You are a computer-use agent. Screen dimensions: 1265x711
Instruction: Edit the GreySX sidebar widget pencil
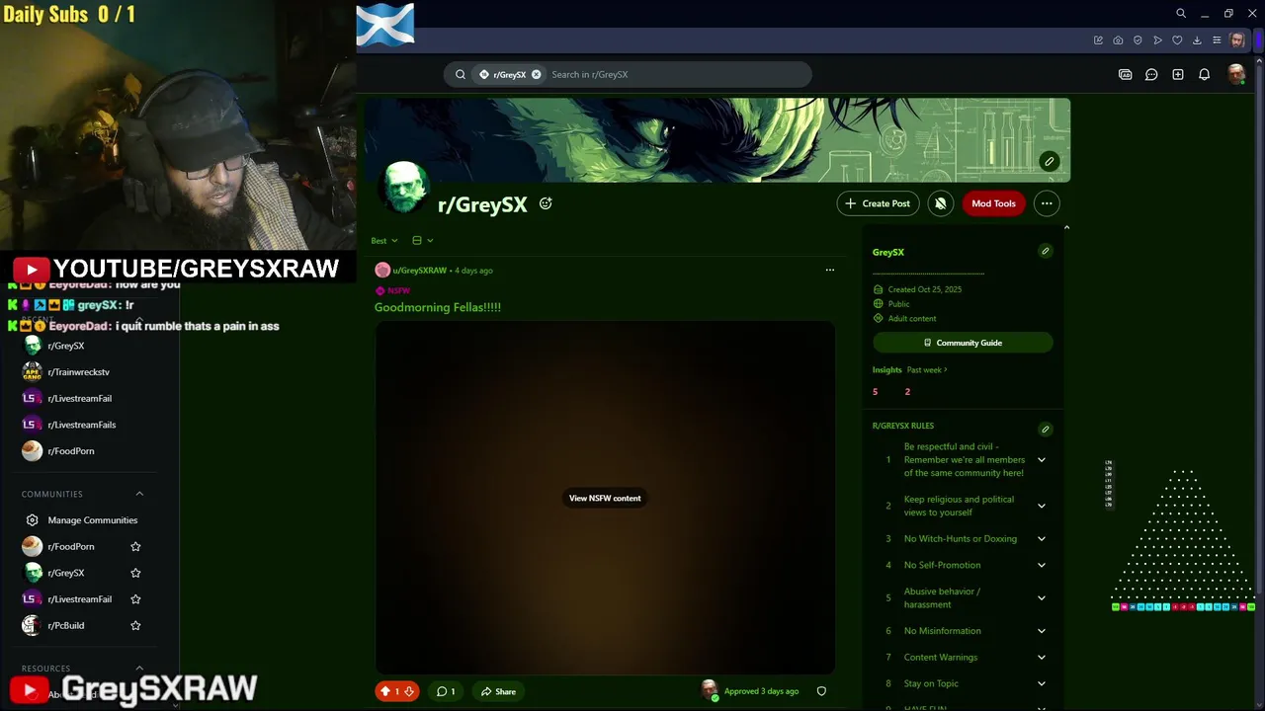coord(1045,251)
